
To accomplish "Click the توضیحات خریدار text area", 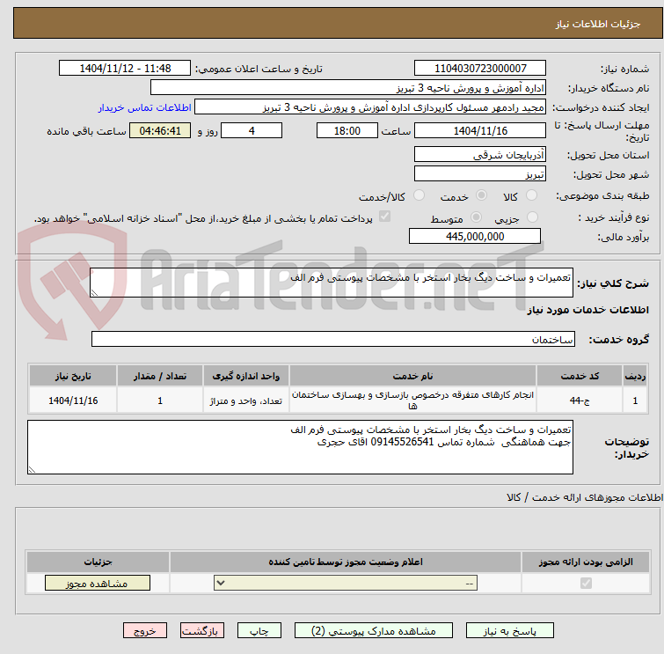I will tap(300, 447).
